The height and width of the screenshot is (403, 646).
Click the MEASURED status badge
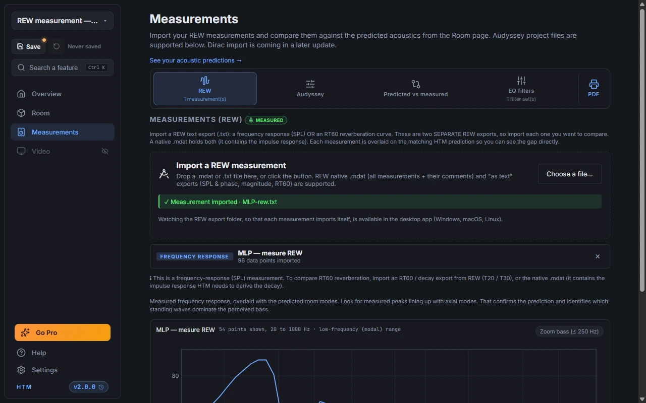tap(266, 120)
